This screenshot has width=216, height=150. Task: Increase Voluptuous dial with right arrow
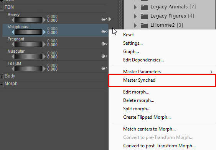pos(44,32)
